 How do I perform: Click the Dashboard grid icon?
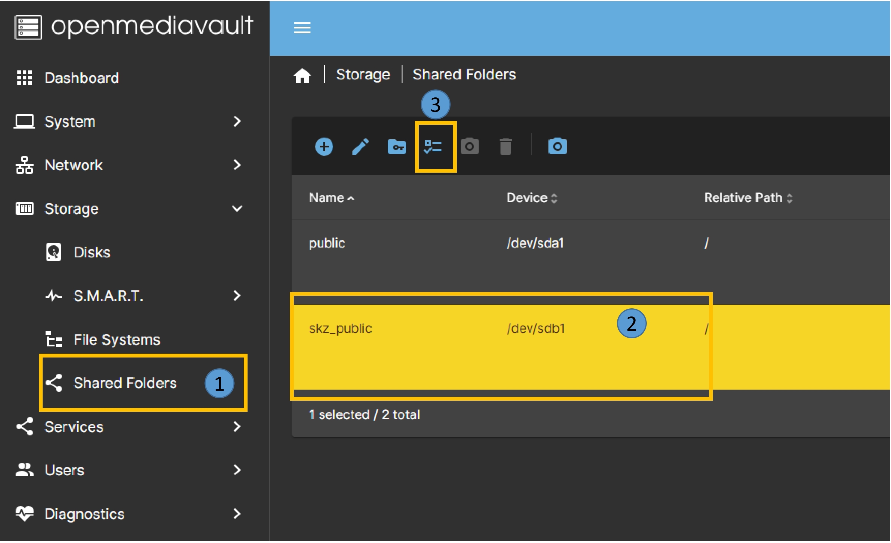25,78
